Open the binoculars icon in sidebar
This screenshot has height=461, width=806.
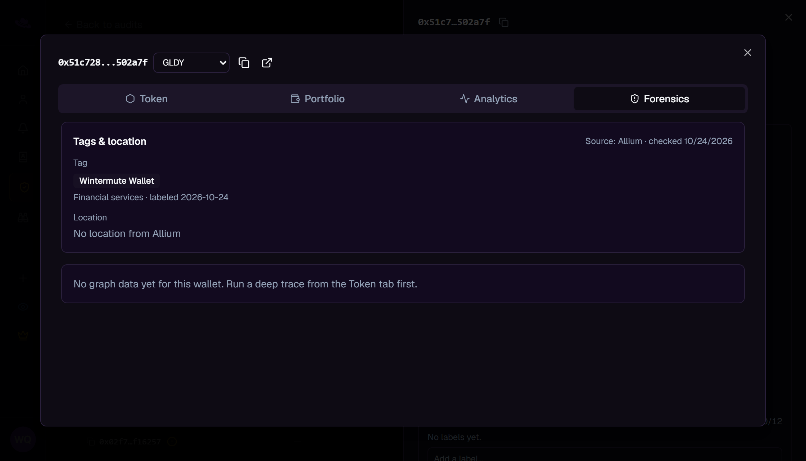point(23,218)
